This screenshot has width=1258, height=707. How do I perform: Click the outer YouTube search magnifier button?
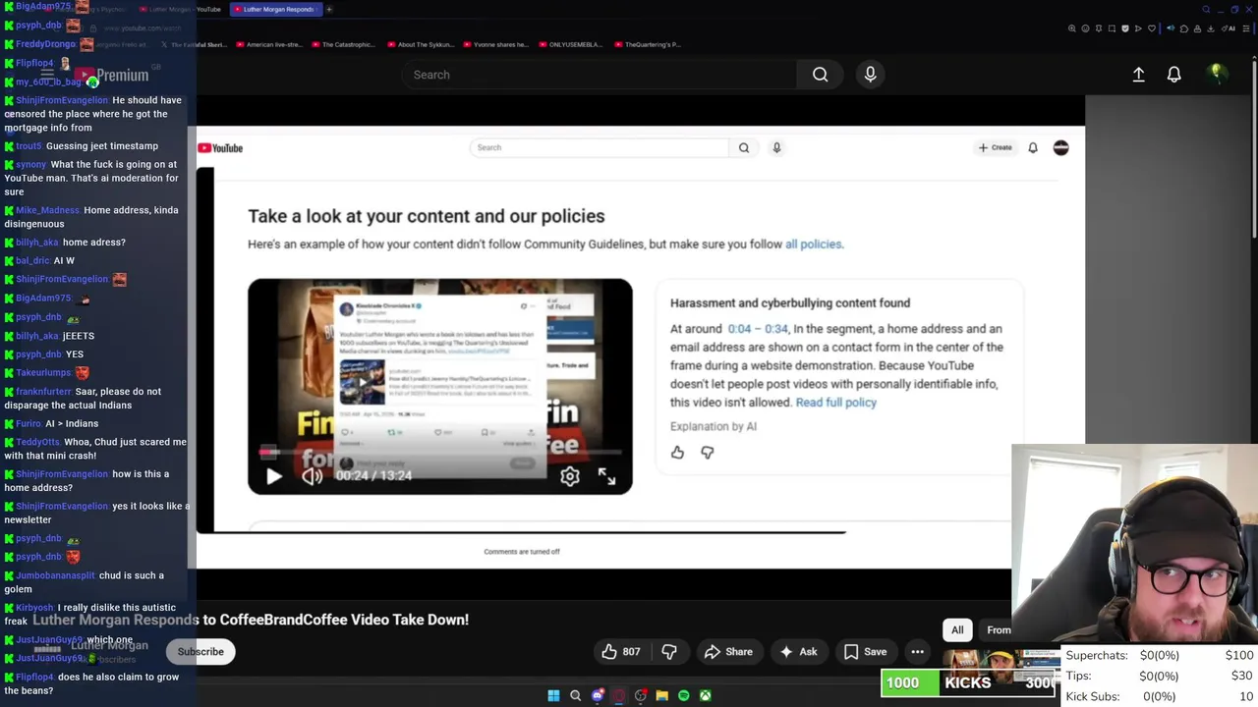[x=820, y=75]
